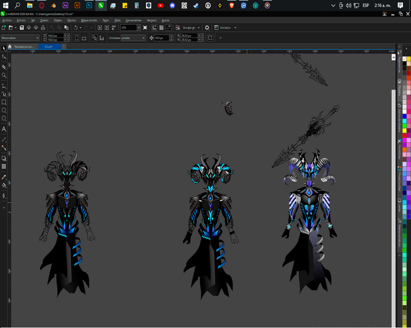
Task: Select the Parallel Dimension line tool
Action: 4,139
